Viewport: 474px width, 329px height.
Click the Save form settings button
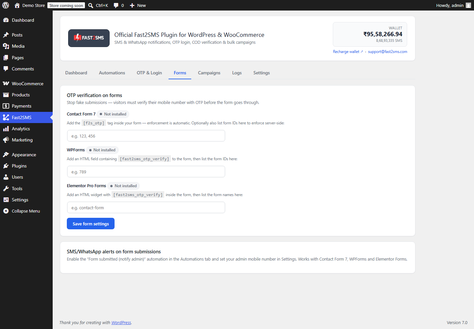[91, 224]
